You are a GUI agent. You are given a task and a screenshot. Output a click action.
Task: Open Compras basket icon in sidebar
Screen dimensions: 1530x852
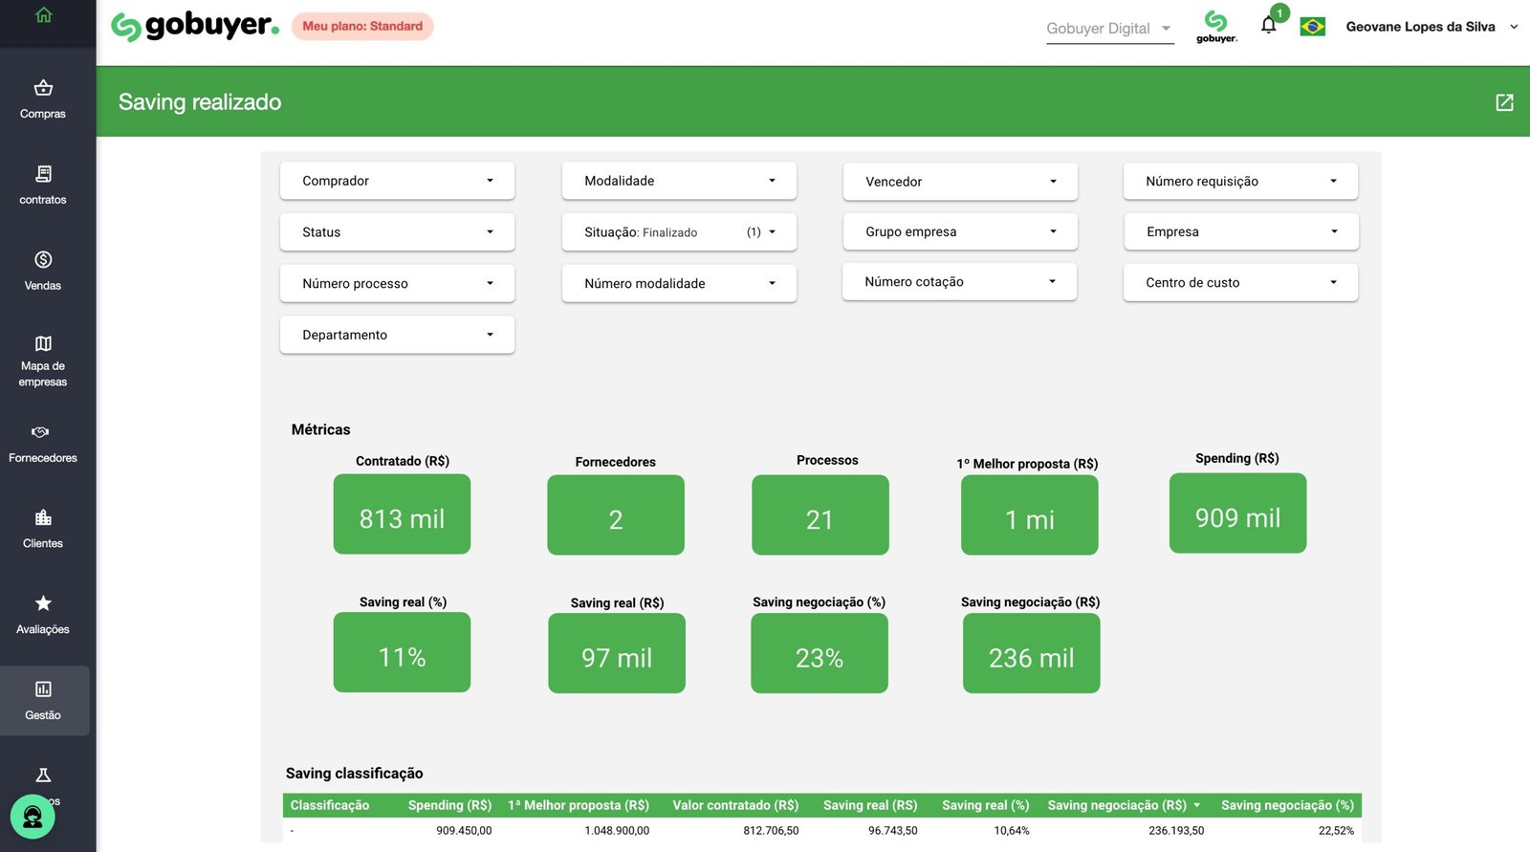(x=43, y=88)
